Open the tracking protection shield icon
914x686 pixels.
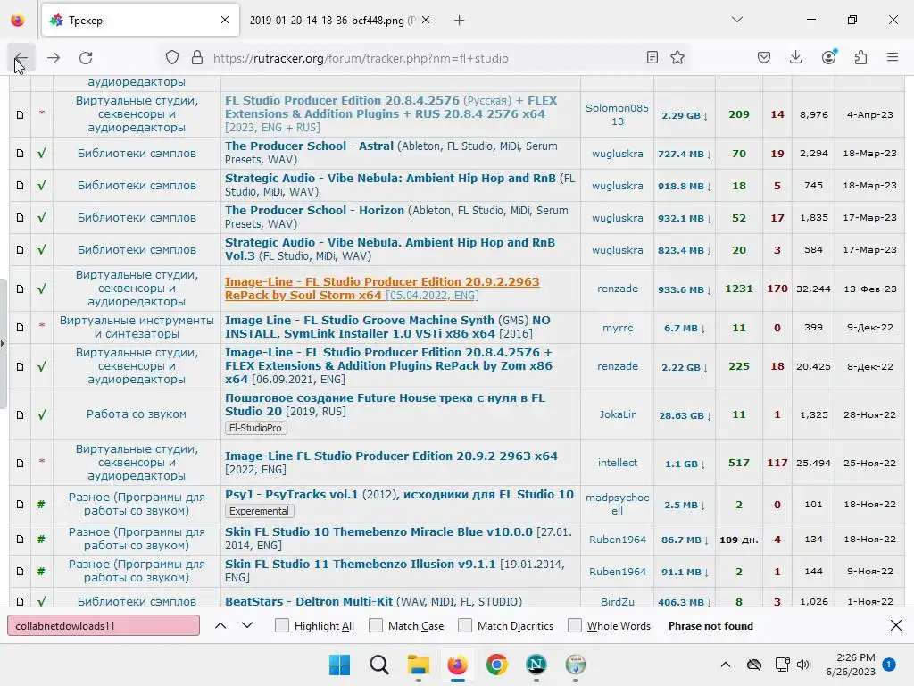coord(172,58)
